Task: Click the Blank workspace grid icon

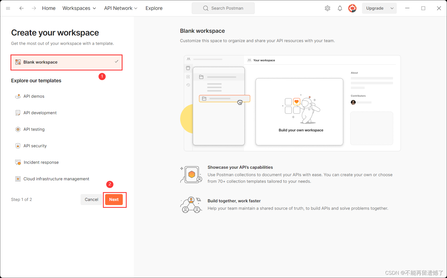Action: point(18,62)
